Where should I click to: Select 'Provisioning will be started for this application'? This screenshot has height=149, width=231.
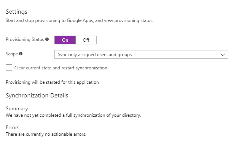(x=52, y=82)
